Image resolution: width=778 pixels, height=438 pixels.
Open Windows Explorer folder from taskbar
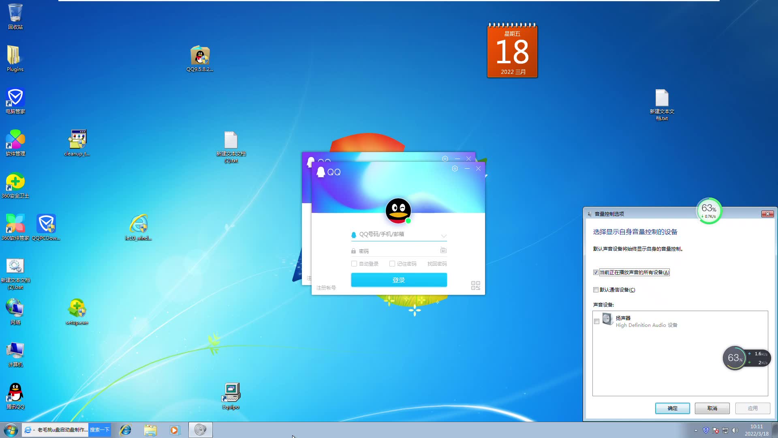(x=150, y=430)
